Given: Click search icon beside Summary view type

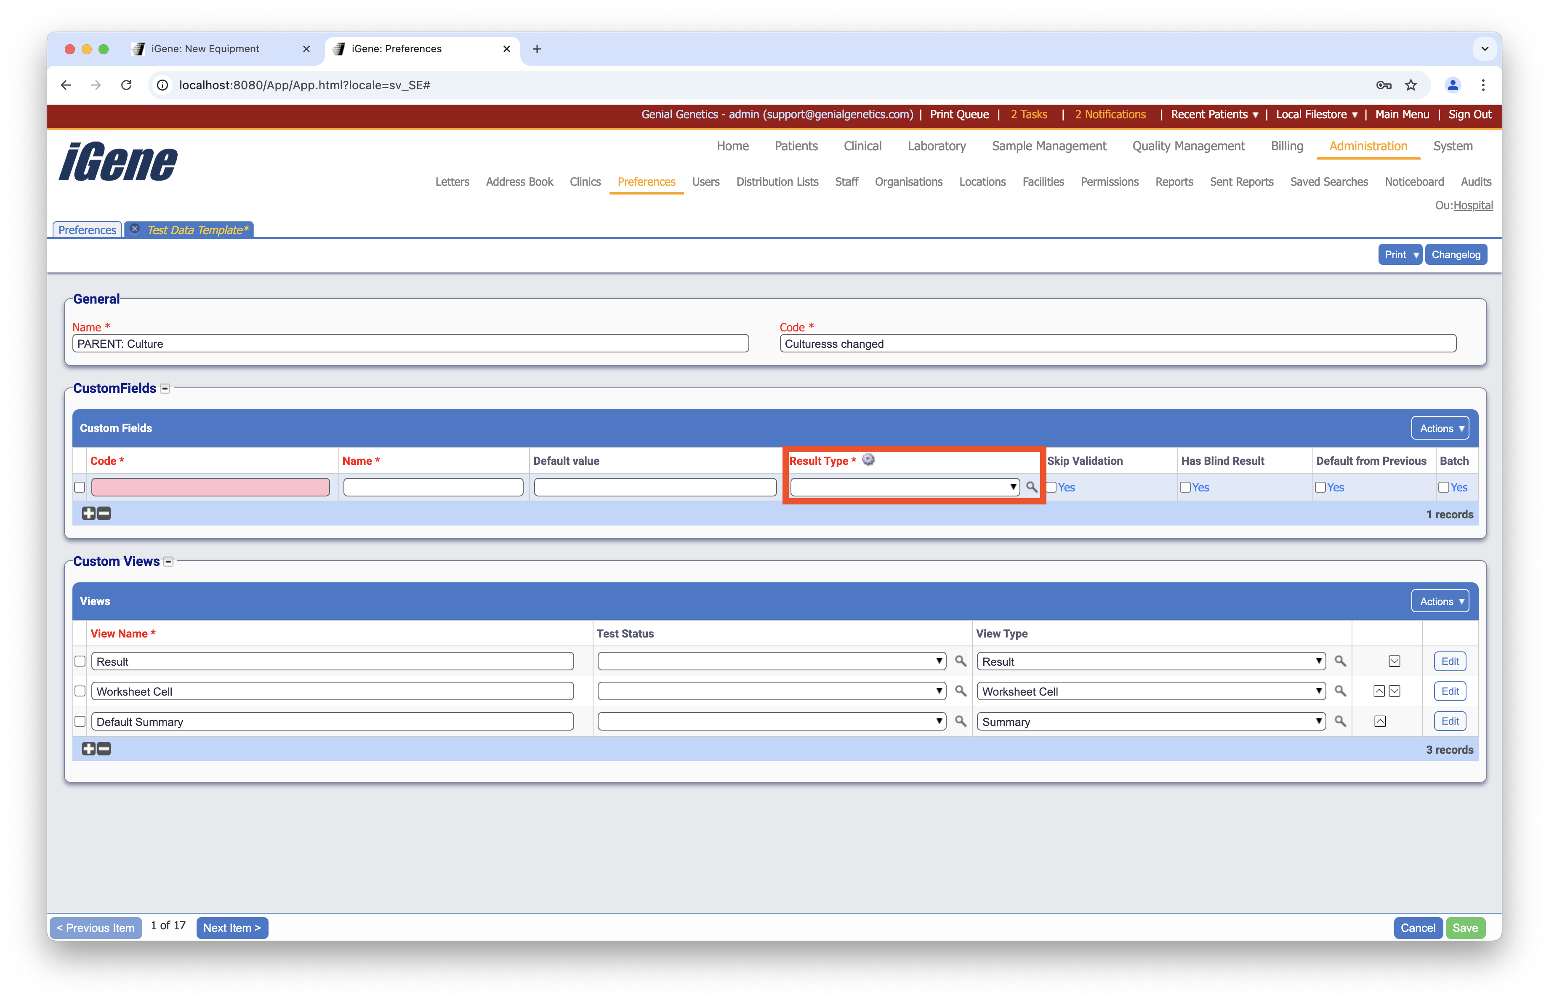Looking at the screenshot, I should tap(1340, 721).
